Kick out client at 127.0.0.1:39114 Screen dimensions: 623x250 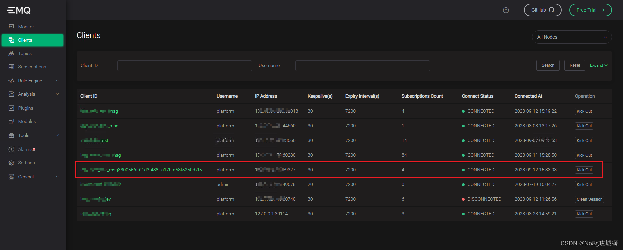click(584, 214)
